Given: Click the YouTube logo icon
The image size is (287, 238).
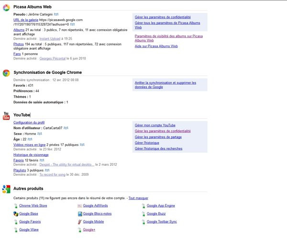Looking at the screenshot, I should pos(6,116).
